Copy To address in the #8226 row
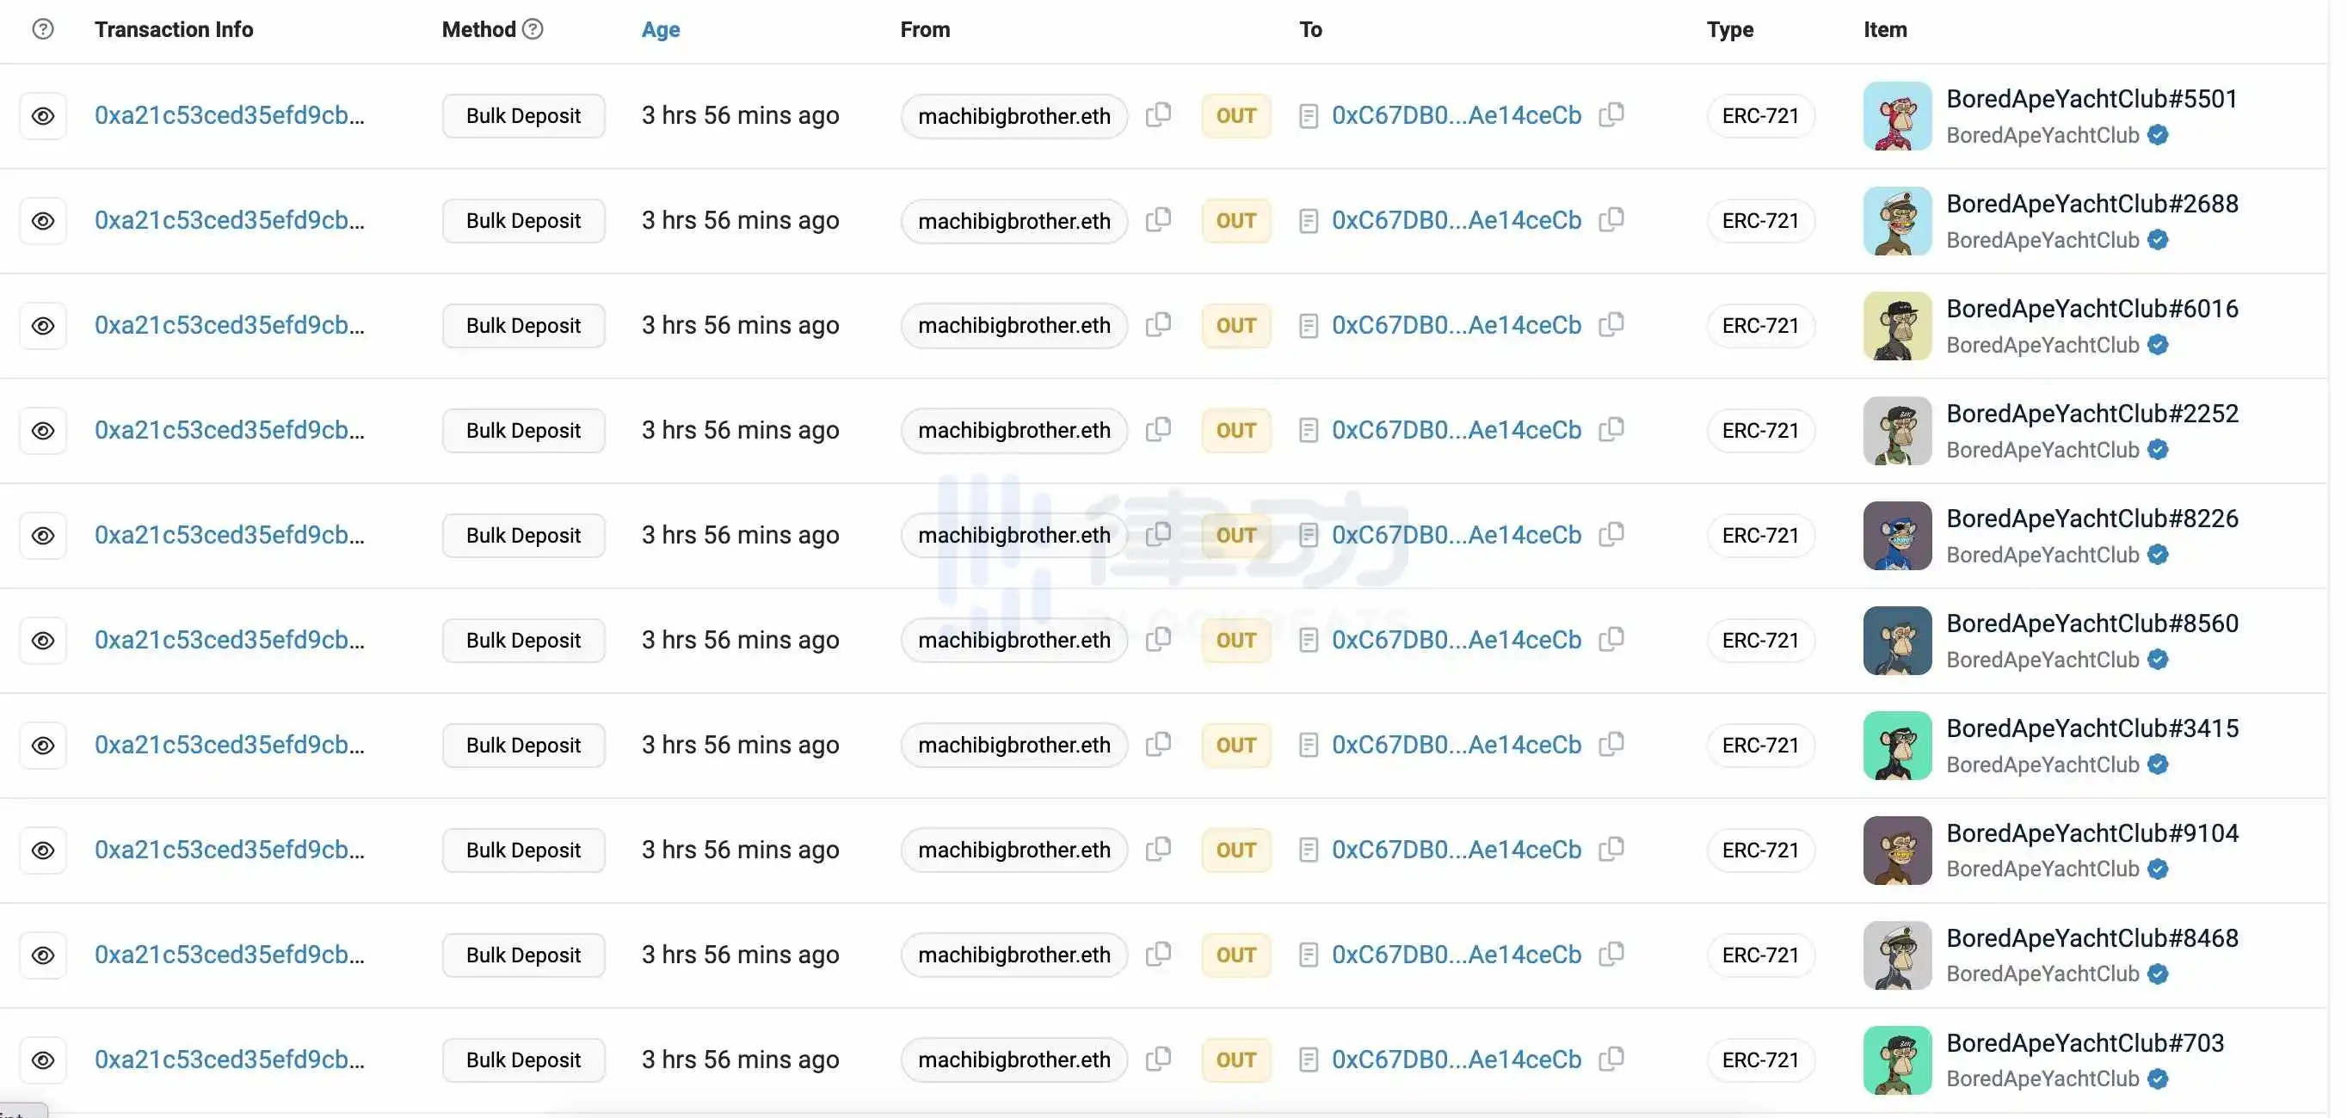 (1611, 534)
